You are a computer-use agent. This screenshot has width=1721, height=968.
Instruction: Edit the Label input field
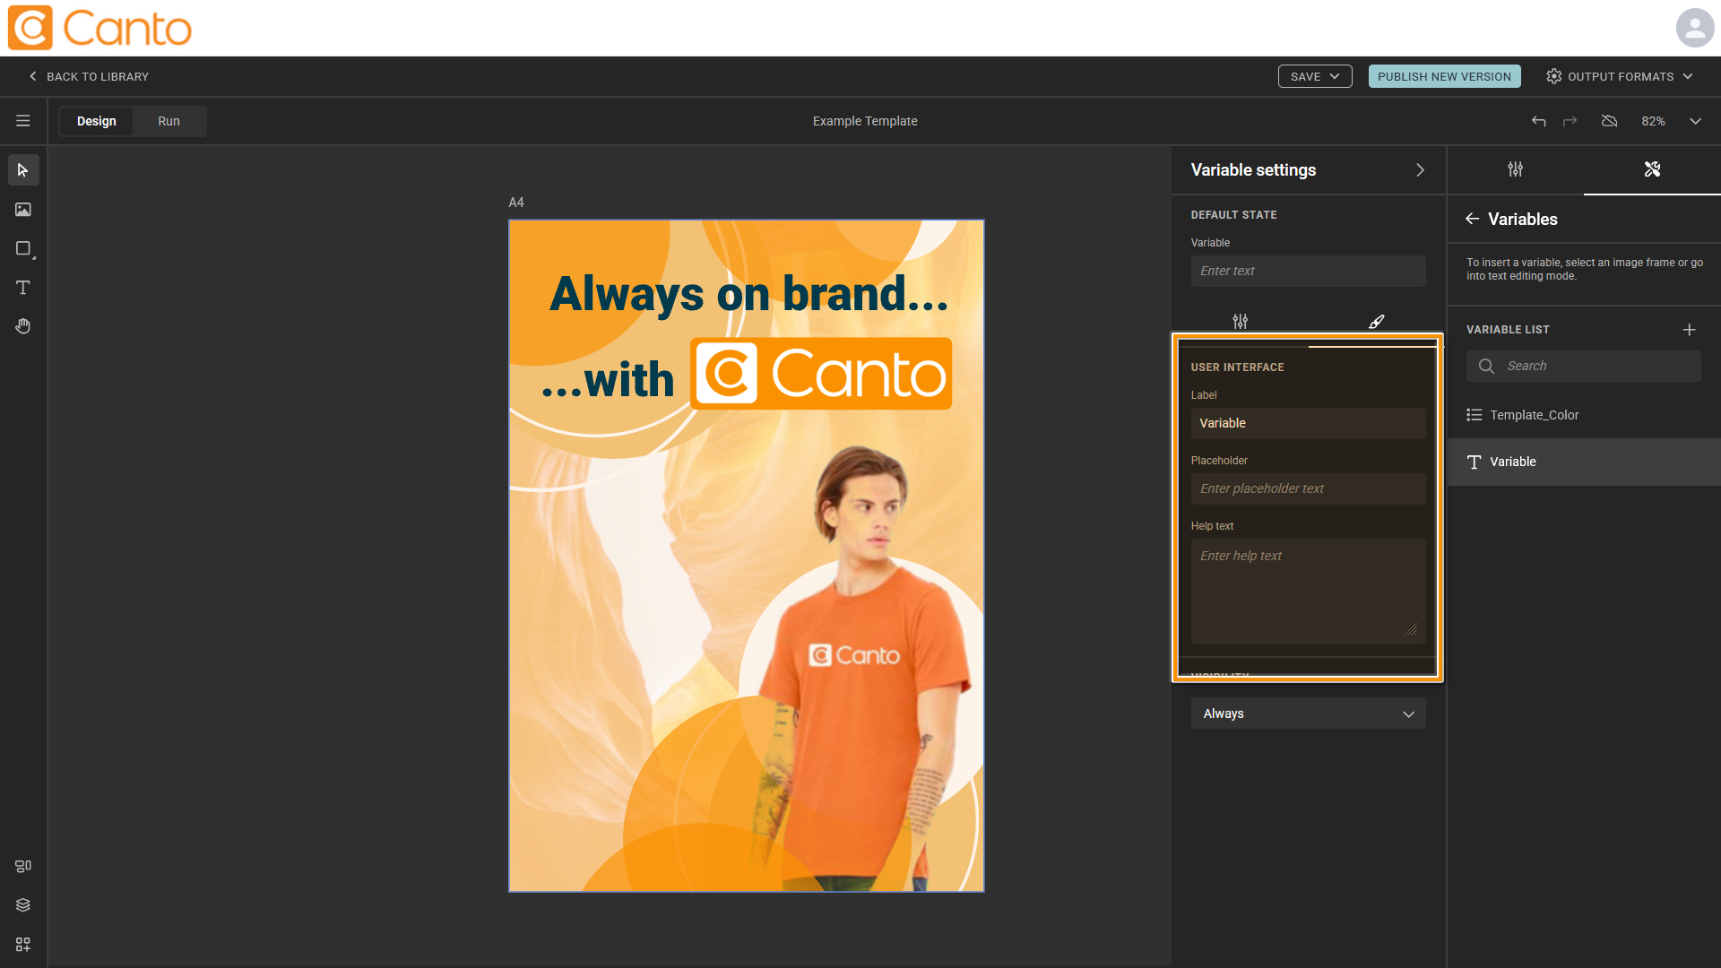[1308, 423]
